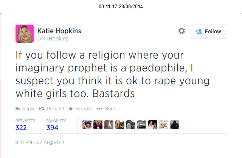This screenshot has height=158, width=242.
Task: Open the third retweeter's avatar thumbnail
Action: click(109, 125)
